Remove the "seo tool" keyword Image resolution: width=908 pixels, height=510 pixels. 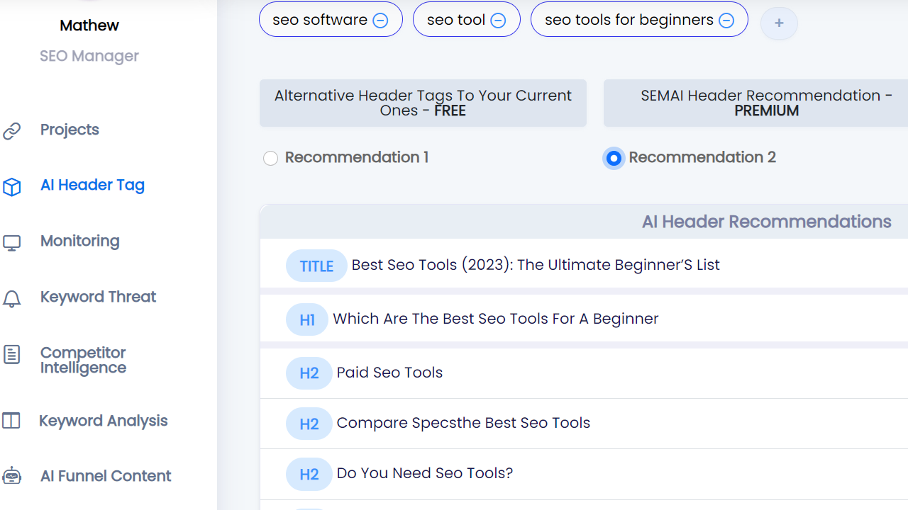(x=498, y=19)
